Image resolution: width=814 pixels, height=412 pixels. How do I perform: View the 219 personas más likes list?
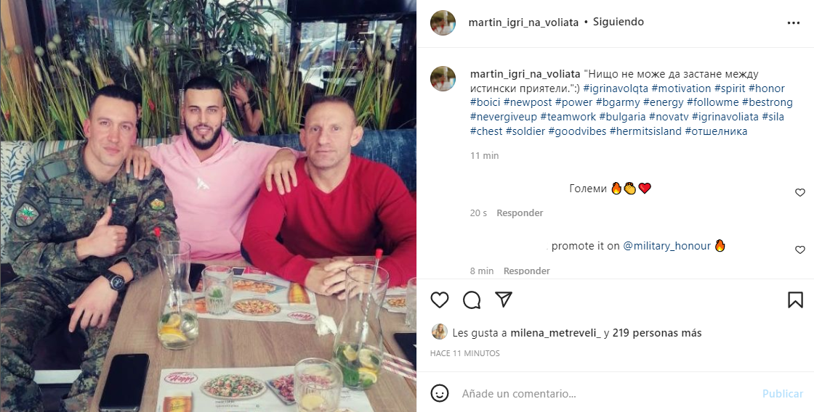pyautogui.click(x=657, y=333)
